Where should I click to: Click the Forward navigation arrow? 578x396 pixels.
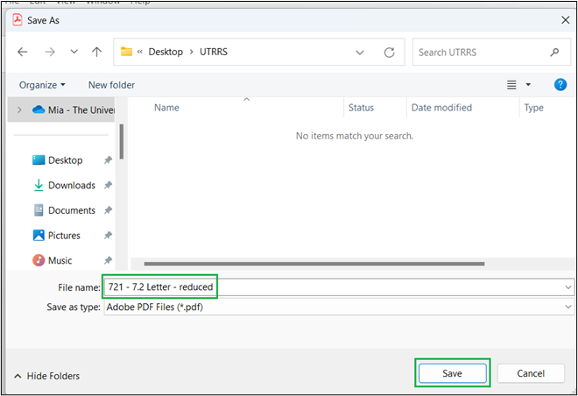[x=48, y=53]
